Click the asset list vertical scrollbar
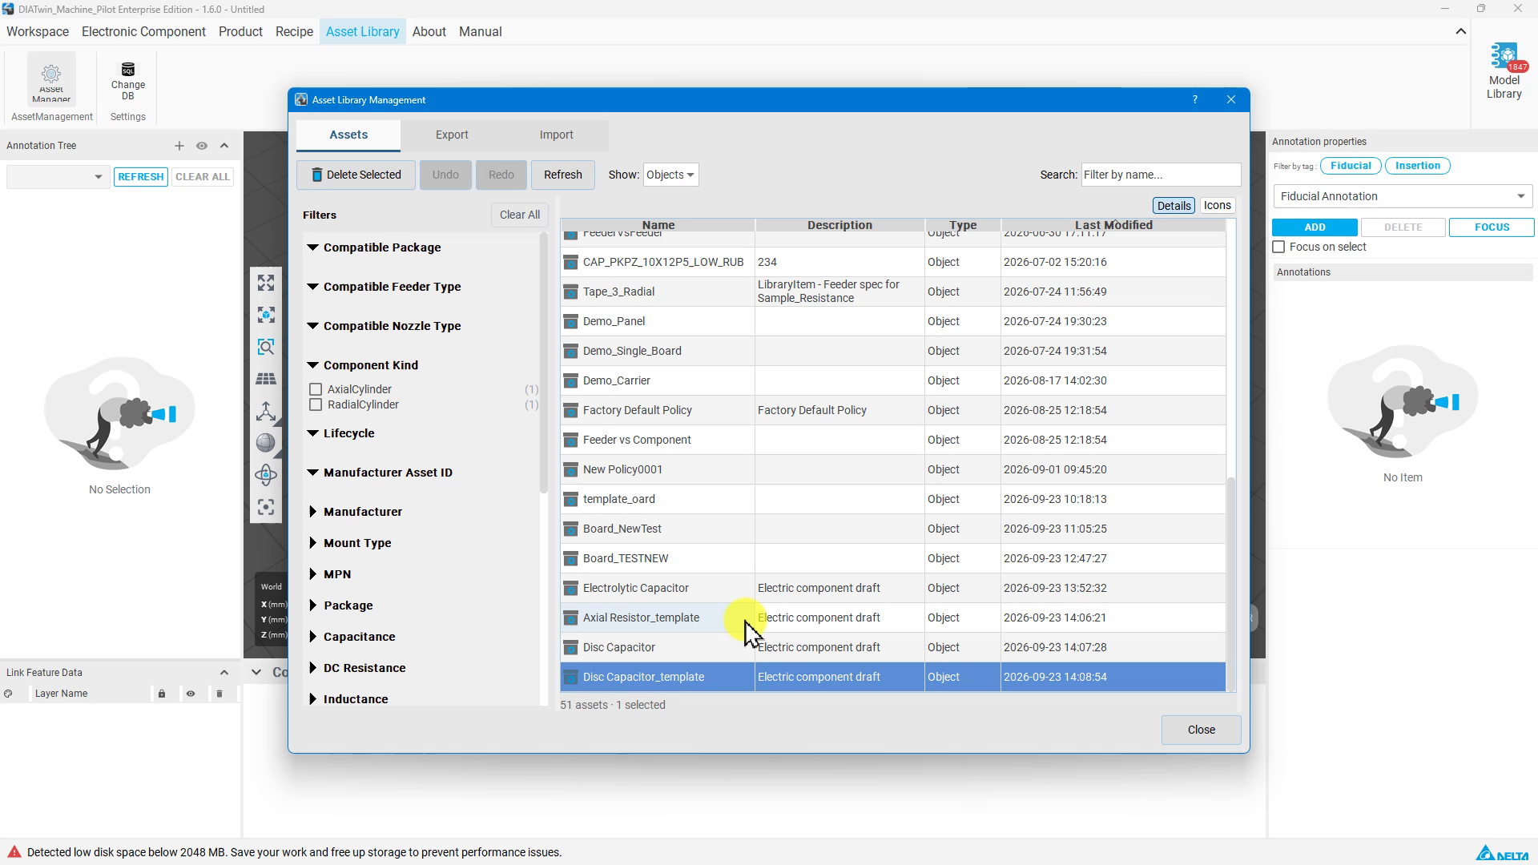The image size is (1538, 865). tap(1231, 585)
